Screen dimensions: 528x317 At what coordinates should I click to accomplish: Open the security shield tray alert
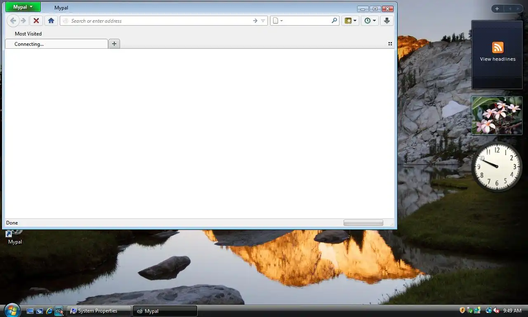tap(462, 310)
